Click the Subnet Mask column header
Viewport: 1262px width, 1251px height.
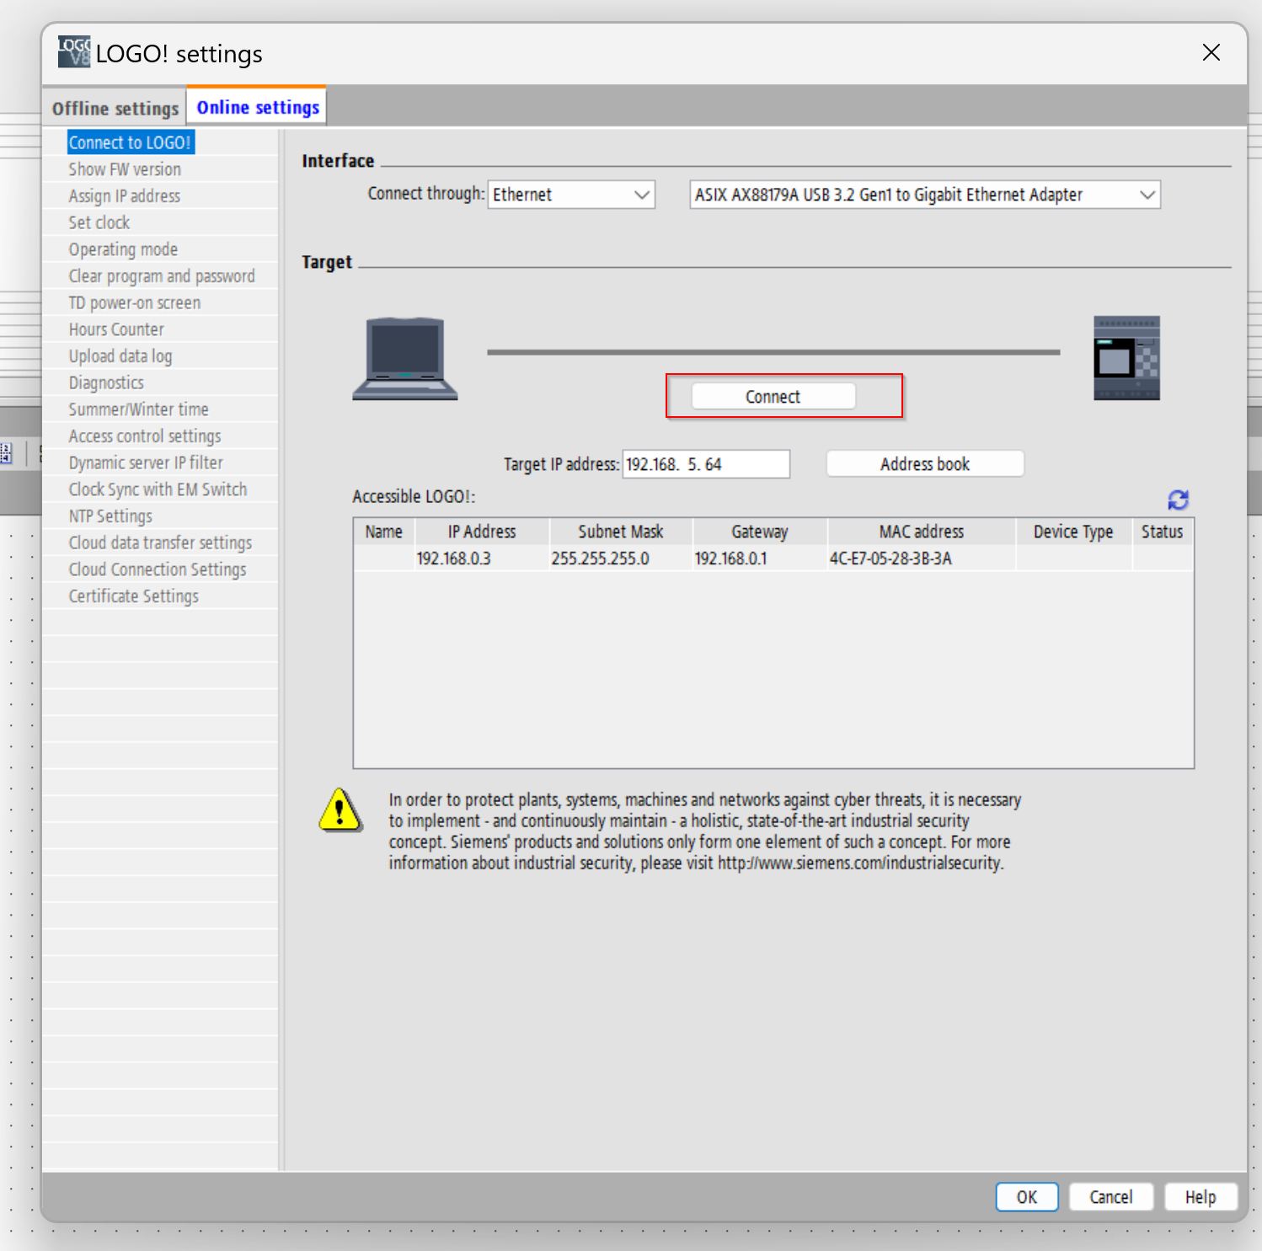click(621, 532)
